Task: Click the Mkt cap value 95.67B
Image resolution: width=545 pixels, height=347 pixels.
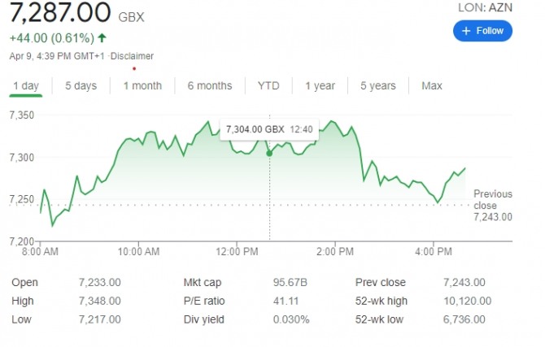Action: (x=290, y=282)
